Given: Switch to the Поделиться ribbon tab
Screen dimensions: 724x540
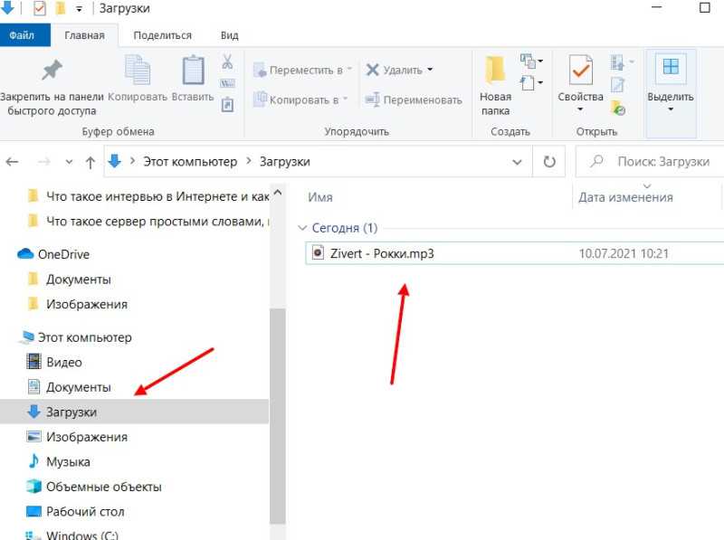Looking at the screenshot, I should (x=163, y=35).
